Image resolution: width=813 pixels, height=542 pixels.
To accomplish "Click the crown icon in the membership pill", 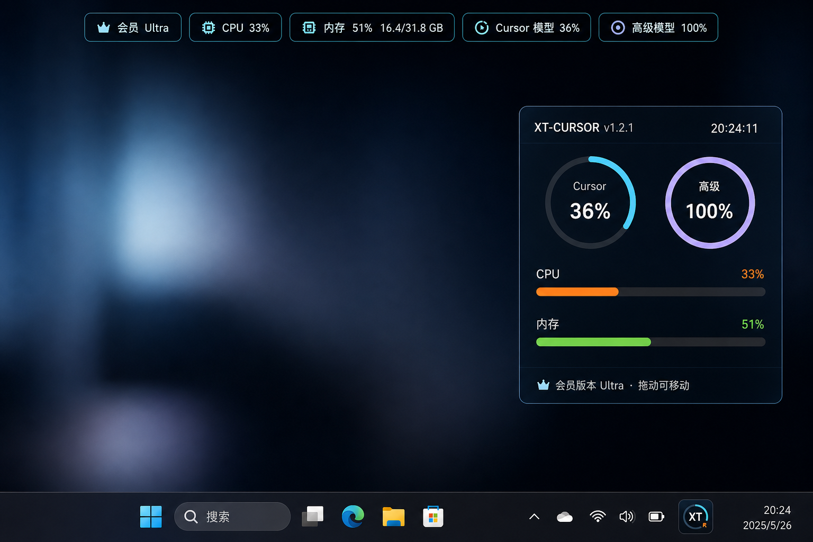I will (104, 28).
